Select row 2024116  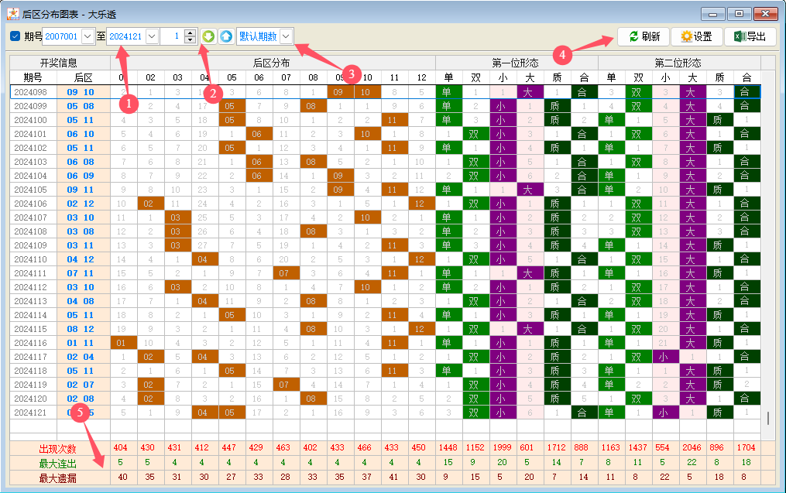coord(385,343)
